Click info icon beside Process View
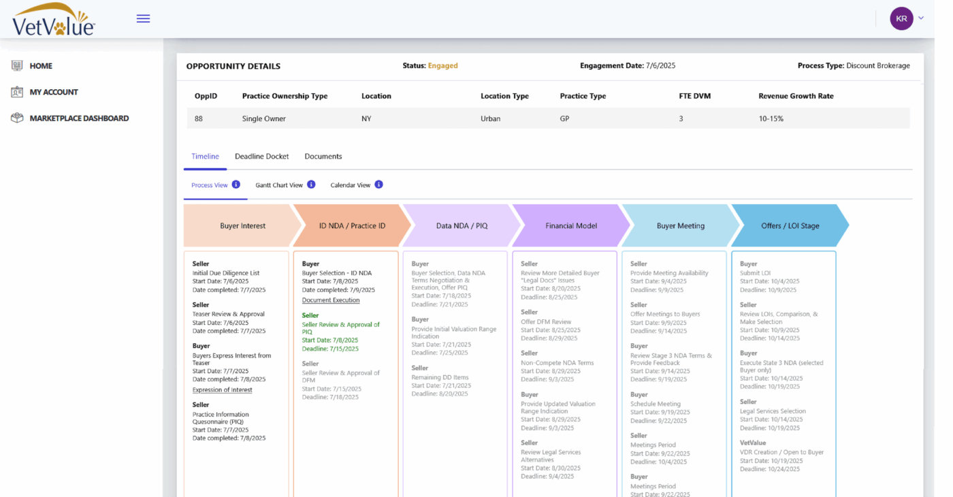The width and height of the screenshot is (953, 497). (x=236, y=185)
